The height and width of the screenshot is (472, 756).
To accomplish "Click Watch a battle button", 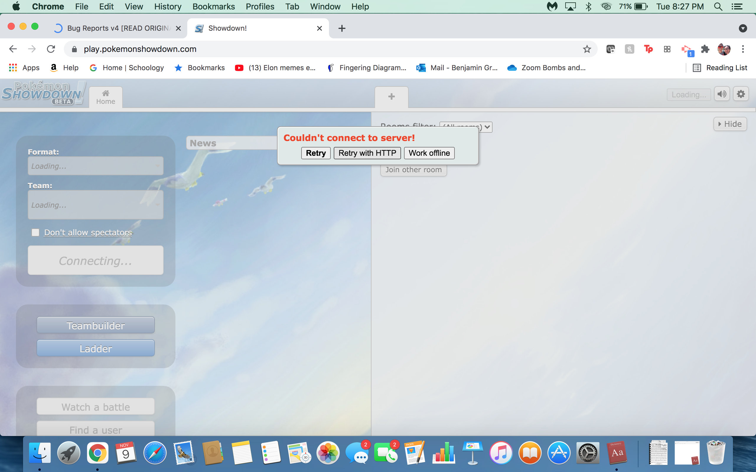I will pos(96,407).
